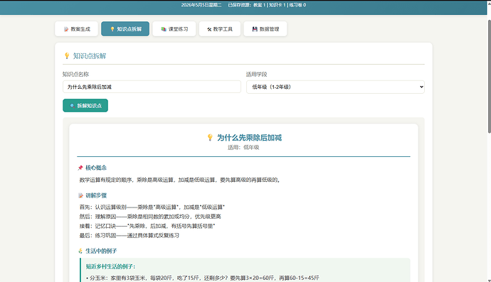Click the floppy disk icon on 数据管理 tab
Viewport: 491px width, 282px height.
255,29
